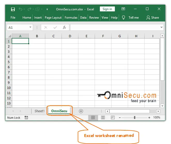This screenshot has height=144, width=171.
Task: Expand the formula bar chevron
Action: [x=161, y=27]
